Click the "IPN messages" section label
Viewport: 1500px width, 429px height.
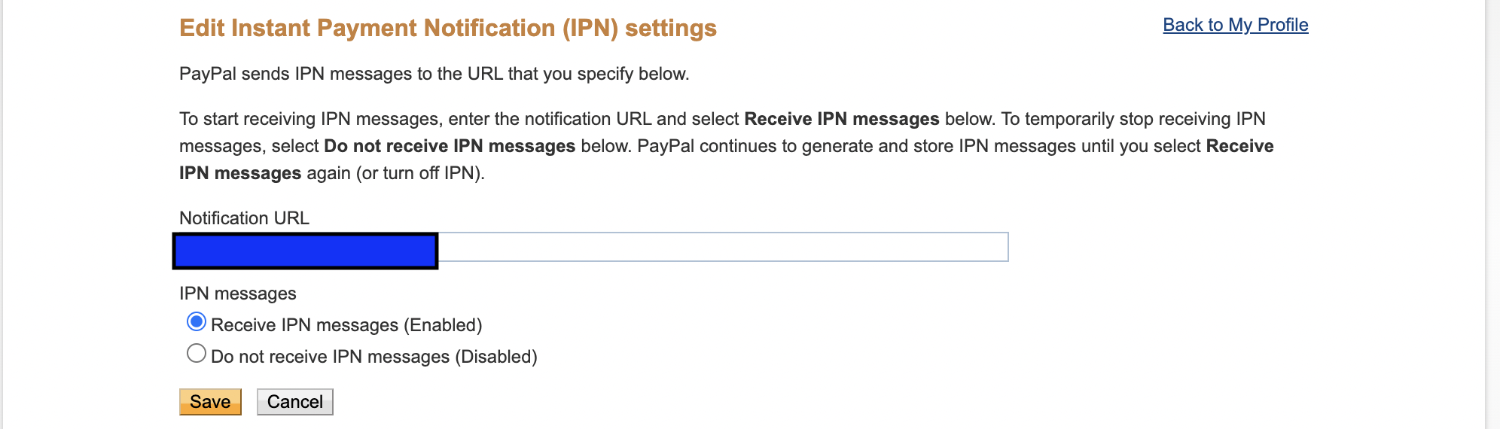[x=238, y=294]
